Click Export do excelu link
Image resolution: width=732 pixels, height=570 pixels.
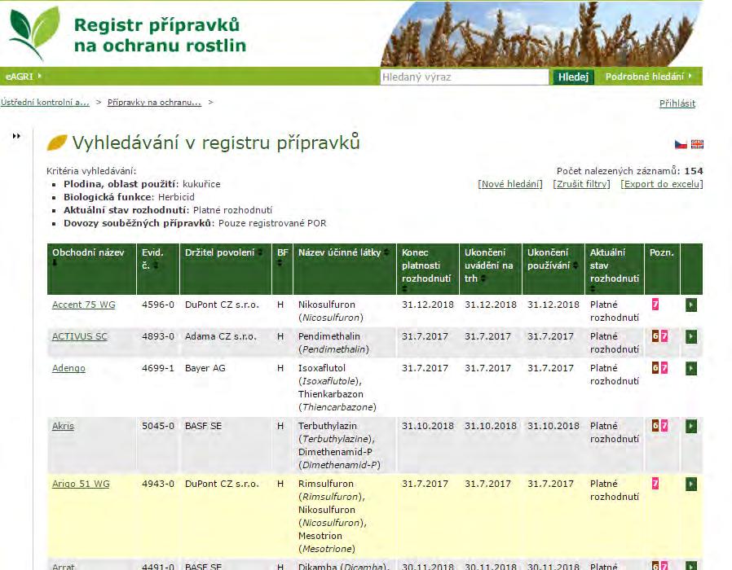662,184
